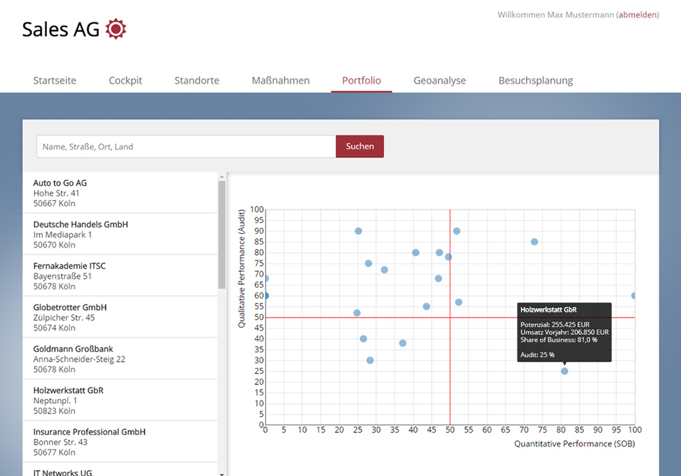The image size is (681, 476).
Task: Click the Share of Business: 81,0 % text
Action: [559, 340]
